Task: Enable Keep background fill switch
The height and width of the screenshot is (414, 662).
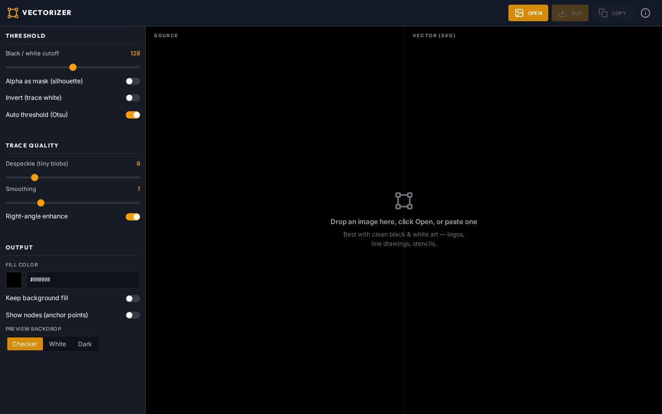Action: [x=133, y=299]
